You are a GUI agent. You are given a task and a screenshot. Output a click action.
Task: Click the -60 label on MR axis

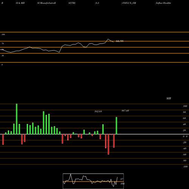click(x=184, y=155)
